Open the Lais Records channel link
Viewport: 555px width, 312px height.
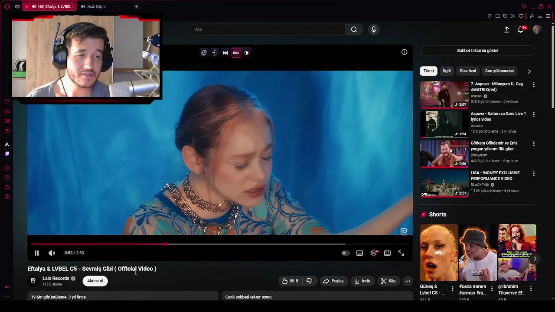tap(56, 279)
